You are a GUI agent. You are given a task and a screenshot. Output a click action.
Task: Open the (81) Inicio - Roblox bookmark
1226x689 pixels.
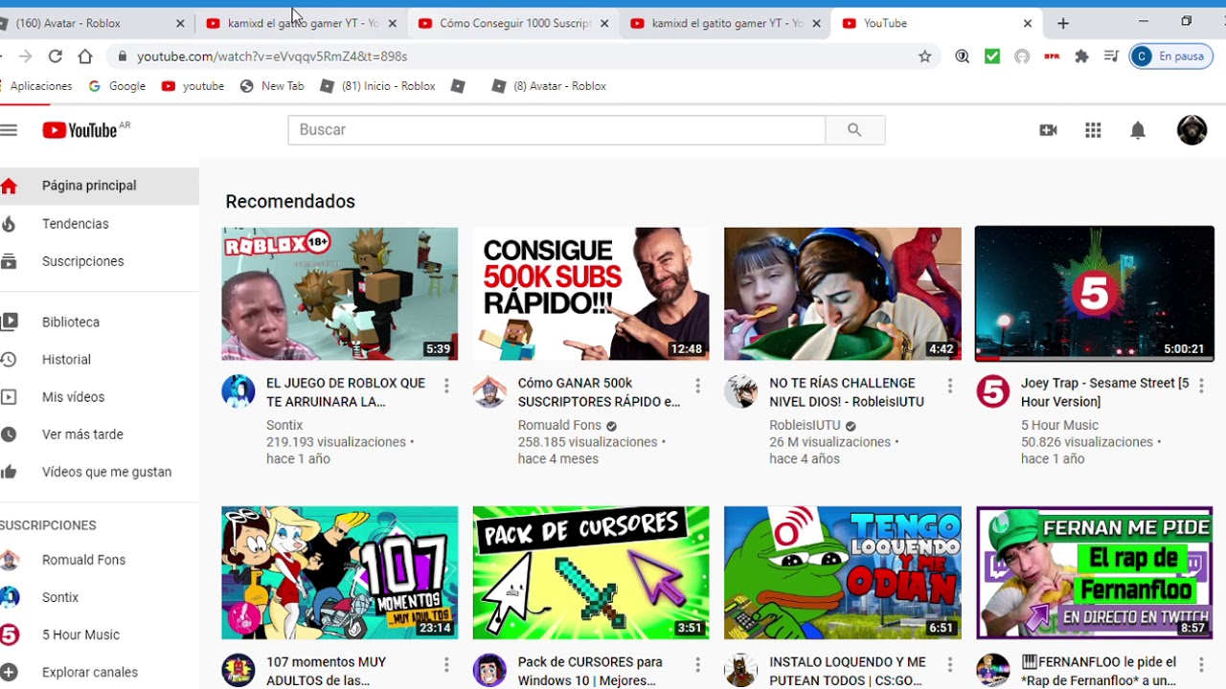[x=378, y=86]
